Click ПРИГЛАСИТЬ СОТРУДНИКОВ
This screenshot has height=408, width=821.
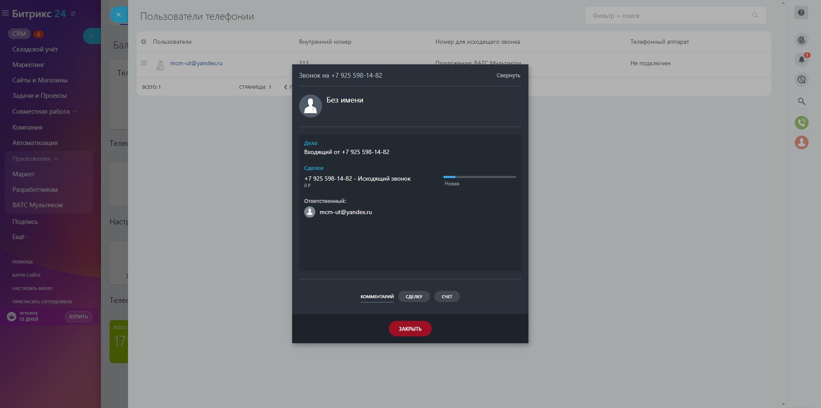tap(42, 302)
